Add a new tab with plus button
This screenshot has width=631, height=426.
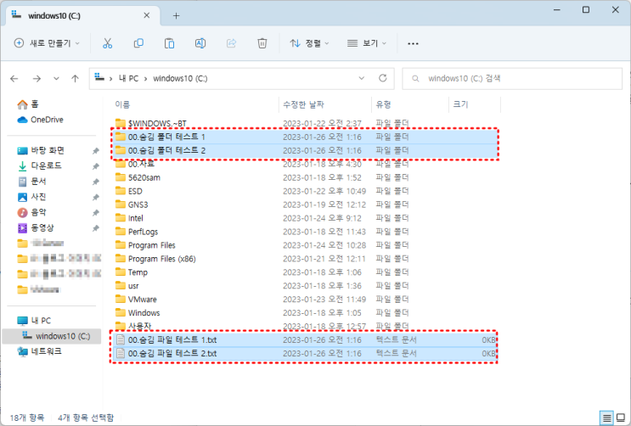pyautogui.click(x=176, y=15)
